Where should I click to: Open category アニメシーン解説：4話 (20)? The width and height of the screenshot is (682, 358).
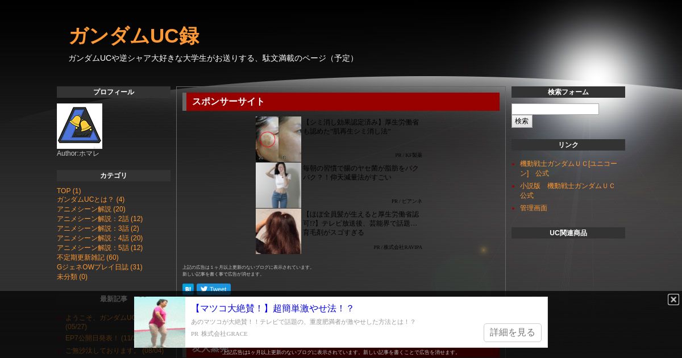99,238
